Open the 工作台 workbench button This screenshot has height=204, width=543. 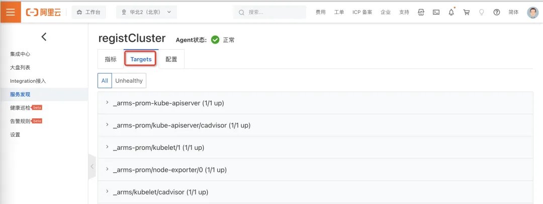click(x=88, y=12)
